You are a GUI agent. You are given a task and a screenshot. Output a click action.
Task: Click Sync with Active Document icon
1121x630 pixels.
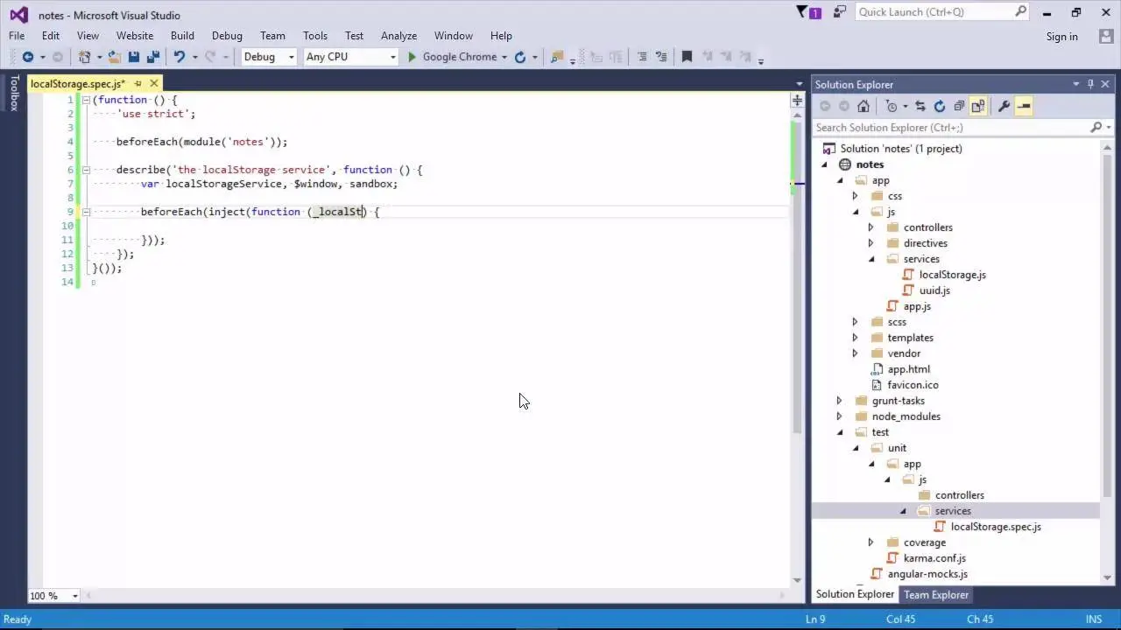pos(920,106)
